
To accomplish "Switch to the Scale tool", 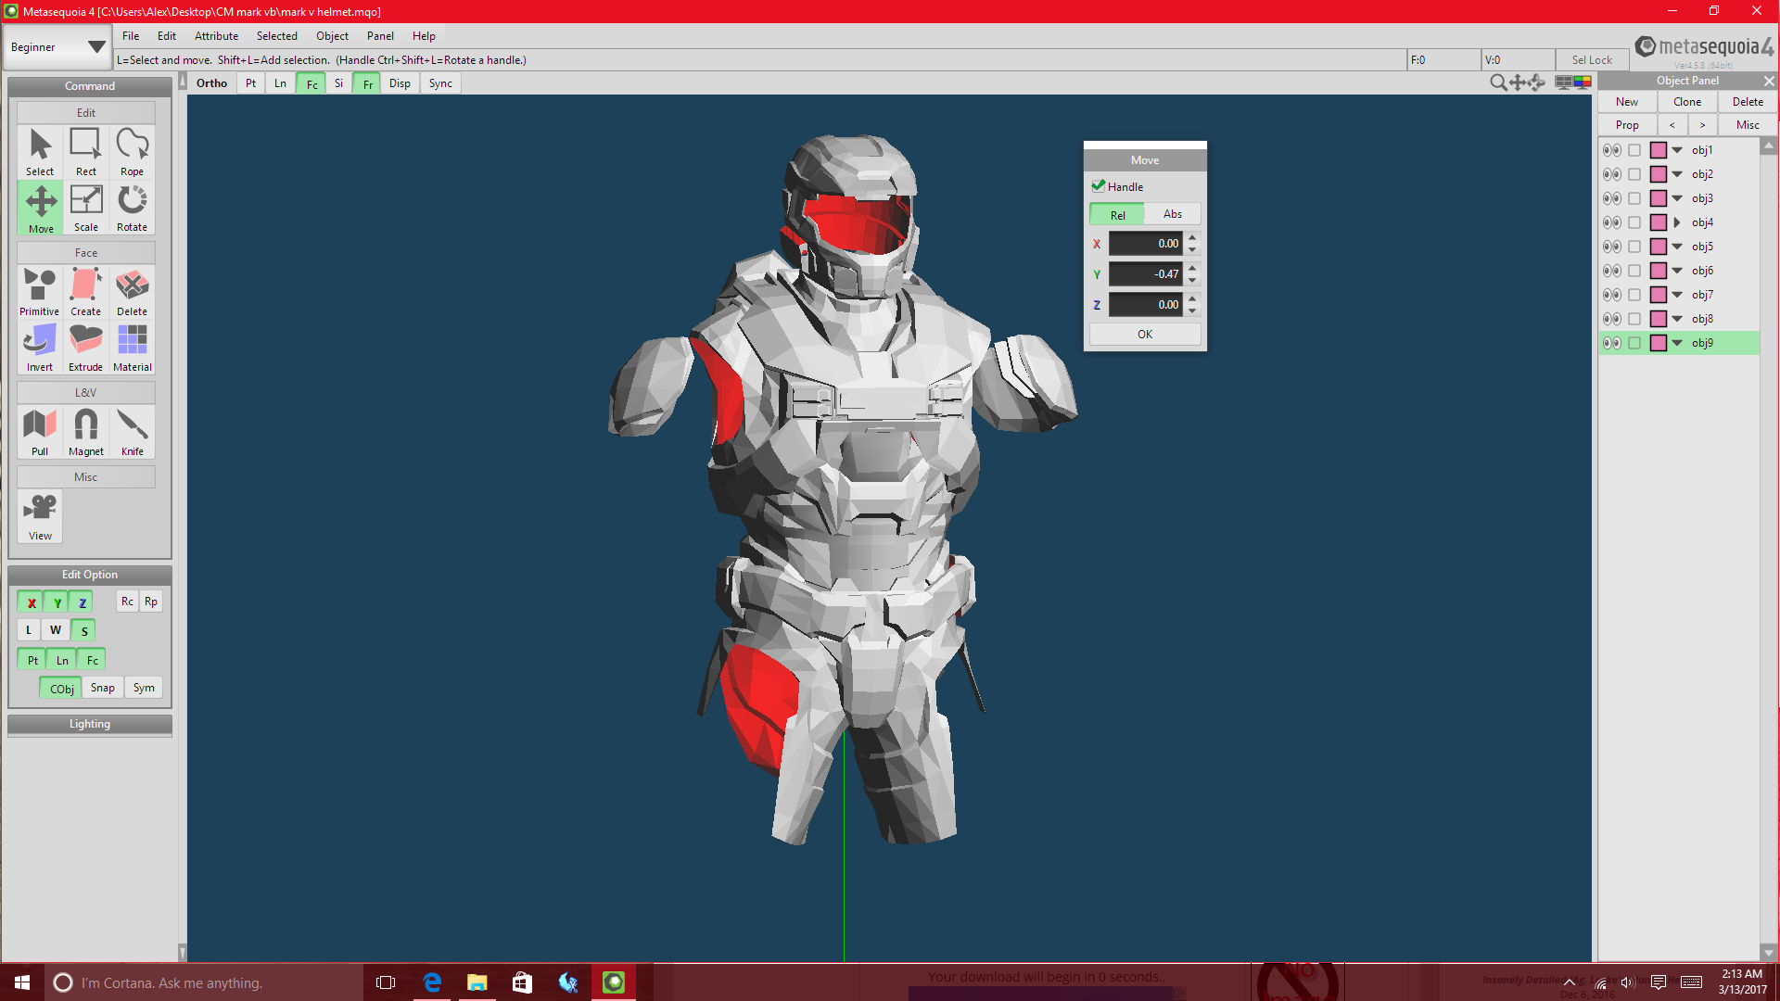I will pos(86,208).
